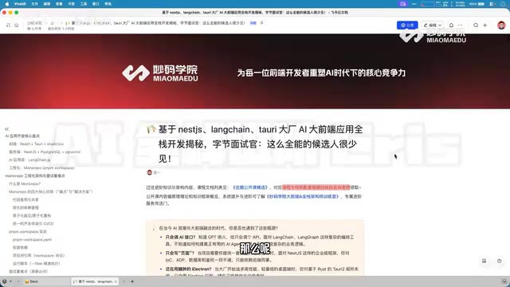The height and width of the screenshot is (287, 510).
Task: Open the Apple menu
Action: 7,4
